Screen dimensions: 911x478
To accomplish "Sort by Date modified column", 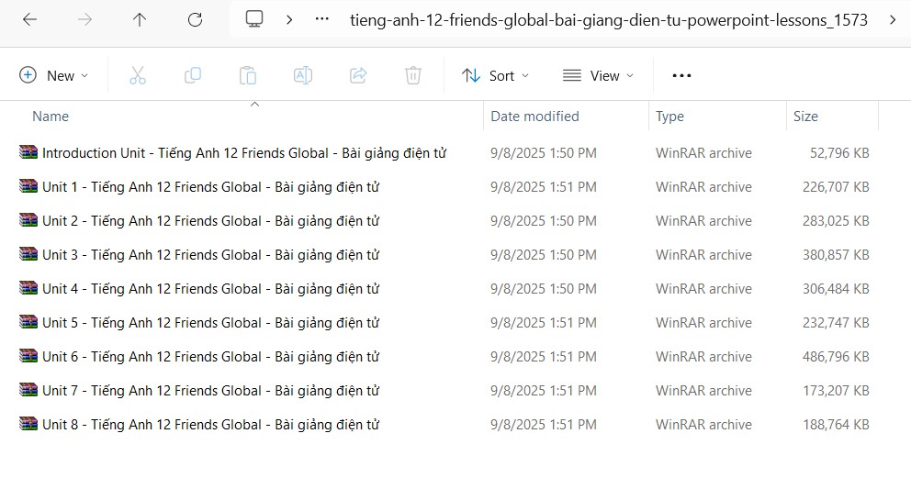I will pyautogui.click(x=534, y=116).
